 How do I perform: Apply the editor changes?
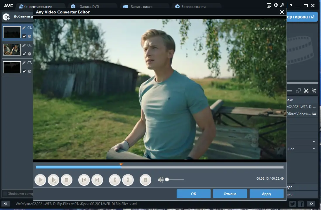point(267,194)
